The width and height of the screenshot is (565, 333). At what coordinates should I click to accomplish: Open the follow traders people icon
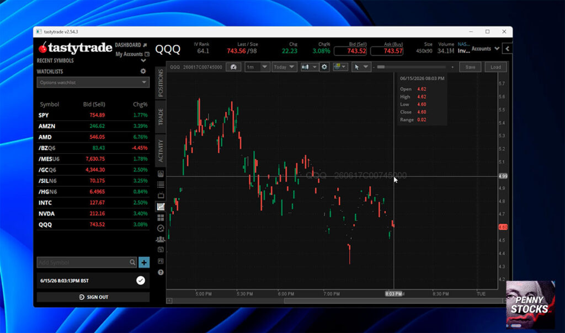pos(161,239)
